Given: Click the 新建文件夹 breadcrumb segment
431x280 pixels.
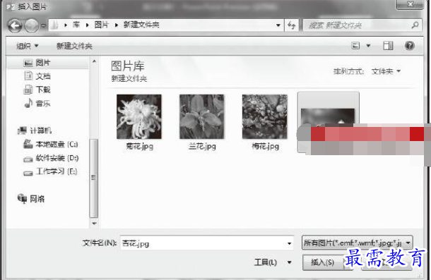Looking at the screenshot, I should (x=141, y=25).
